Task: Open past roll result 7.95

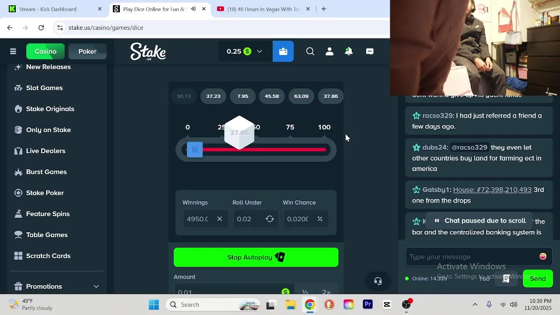Action: click(242, 96)
